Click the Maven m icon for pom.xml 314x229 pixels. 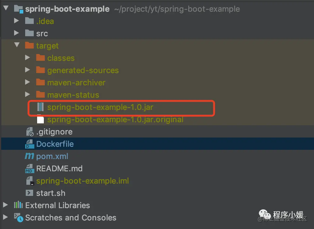[29, 156]
